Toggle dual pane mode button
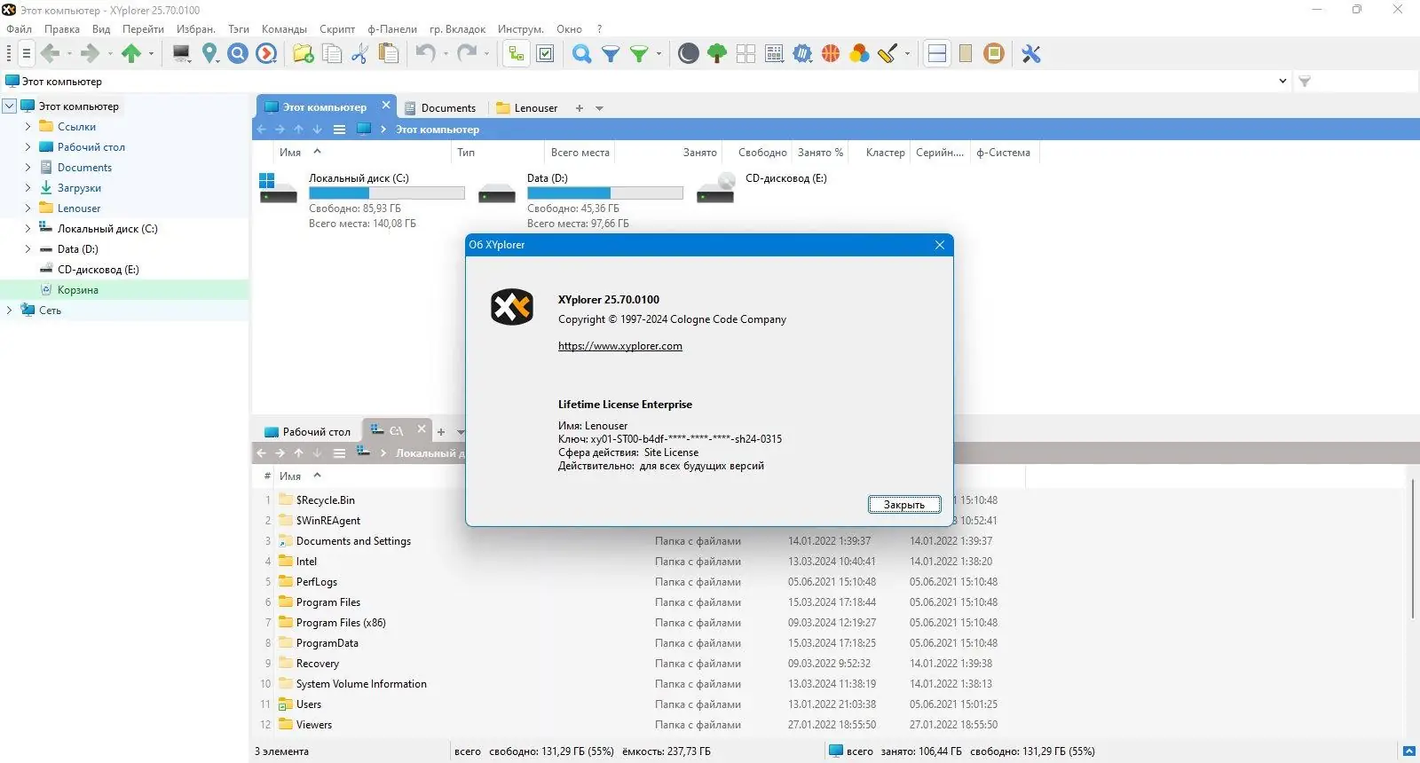 click(x=937, y=54)
